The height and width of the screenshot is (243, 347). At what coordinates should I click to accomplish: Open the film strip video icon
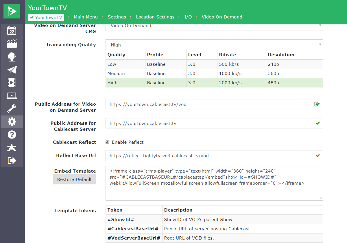click(x=12, y=83)
